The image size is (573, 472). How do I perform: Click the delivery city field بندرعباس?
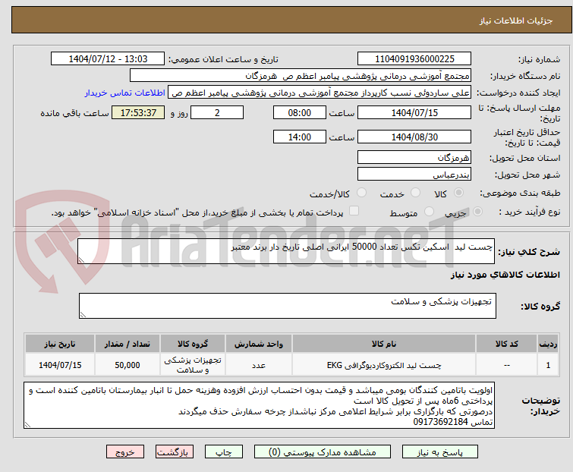pos(414,175)
